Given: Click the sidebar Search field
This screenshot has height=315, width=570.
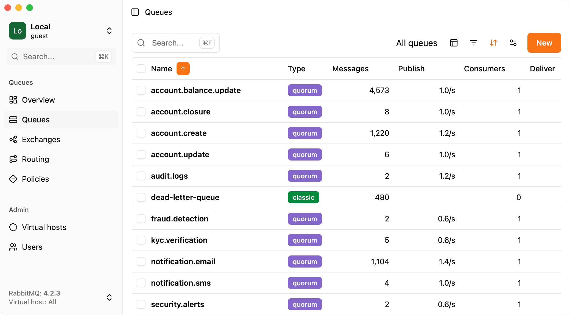Looking at the screenshot, I should [61, 57].
